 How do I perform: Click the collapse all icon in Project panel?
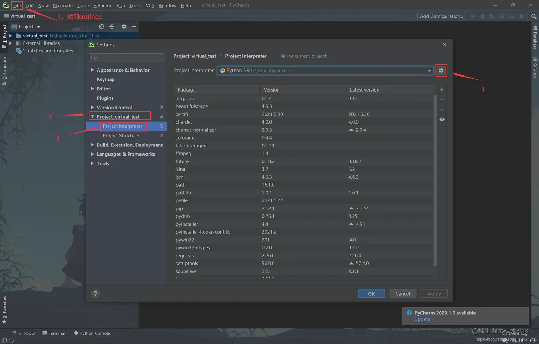click(x=112, y=27)
